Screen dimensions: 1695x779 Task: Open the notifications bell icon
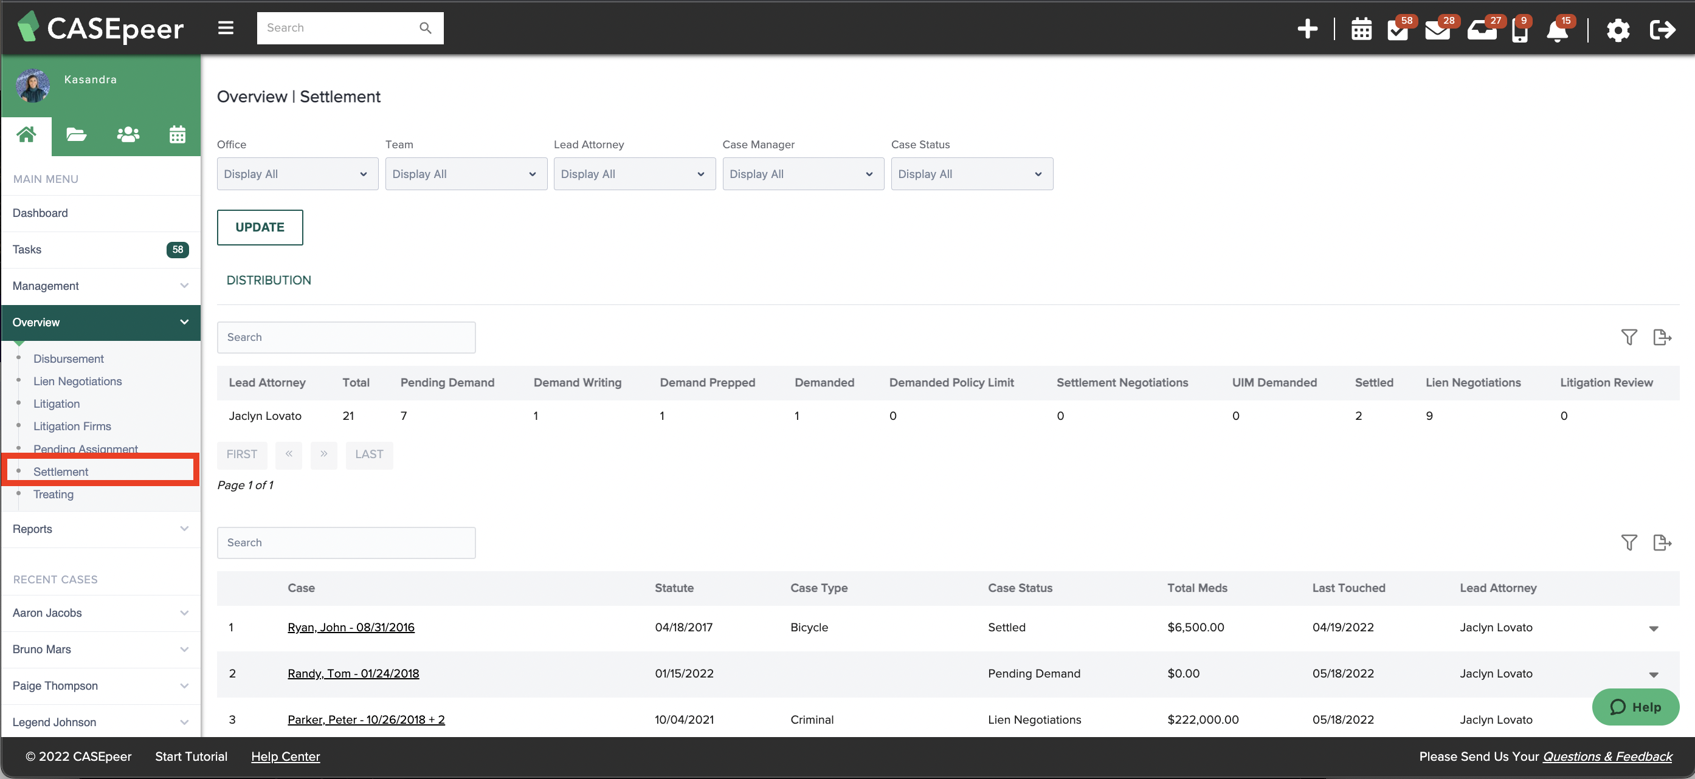pyautogui.click(x=1558, y=30)
